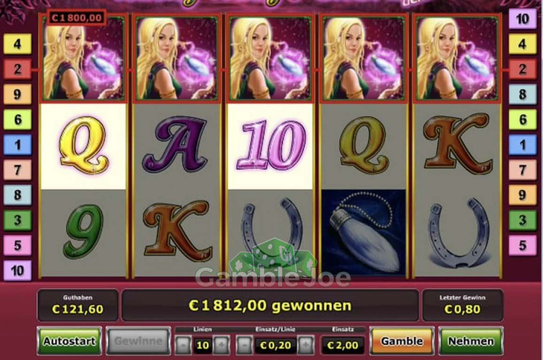Open the greyed Gewinne paytable button

coord(138,341)
